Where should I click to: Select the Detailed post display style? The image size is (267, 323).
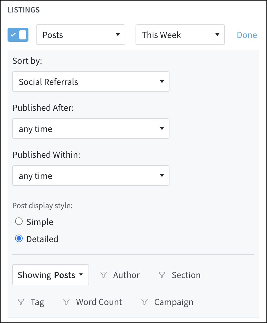(19, 238)
